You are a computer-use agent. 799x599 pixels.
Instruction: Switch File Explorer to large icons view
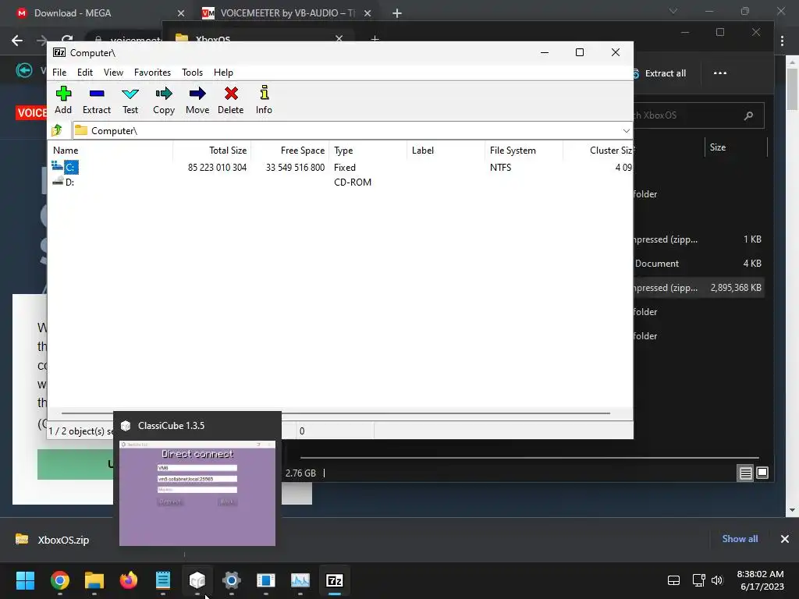click(x=762, y=473)
